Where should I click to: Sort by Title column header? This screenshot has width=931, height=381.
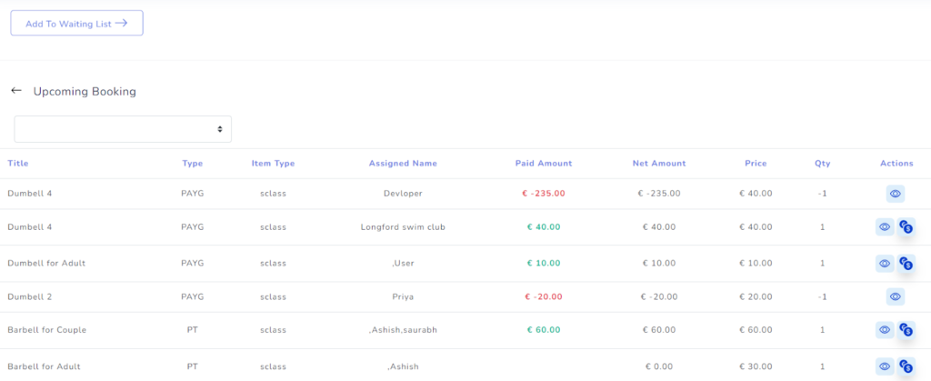pos(18,164)
